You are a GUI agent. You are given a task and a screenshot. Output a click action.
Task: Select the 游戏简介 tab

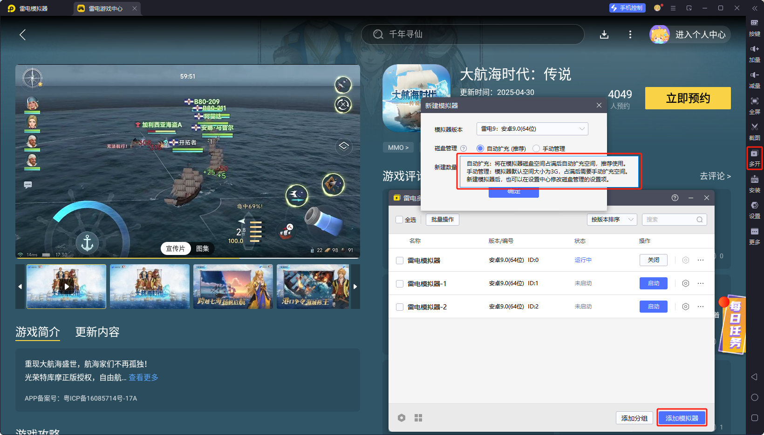[x=38, y=332]
